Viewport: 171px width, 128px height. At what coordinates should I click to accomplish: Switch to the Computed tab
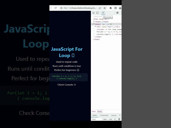104,115
